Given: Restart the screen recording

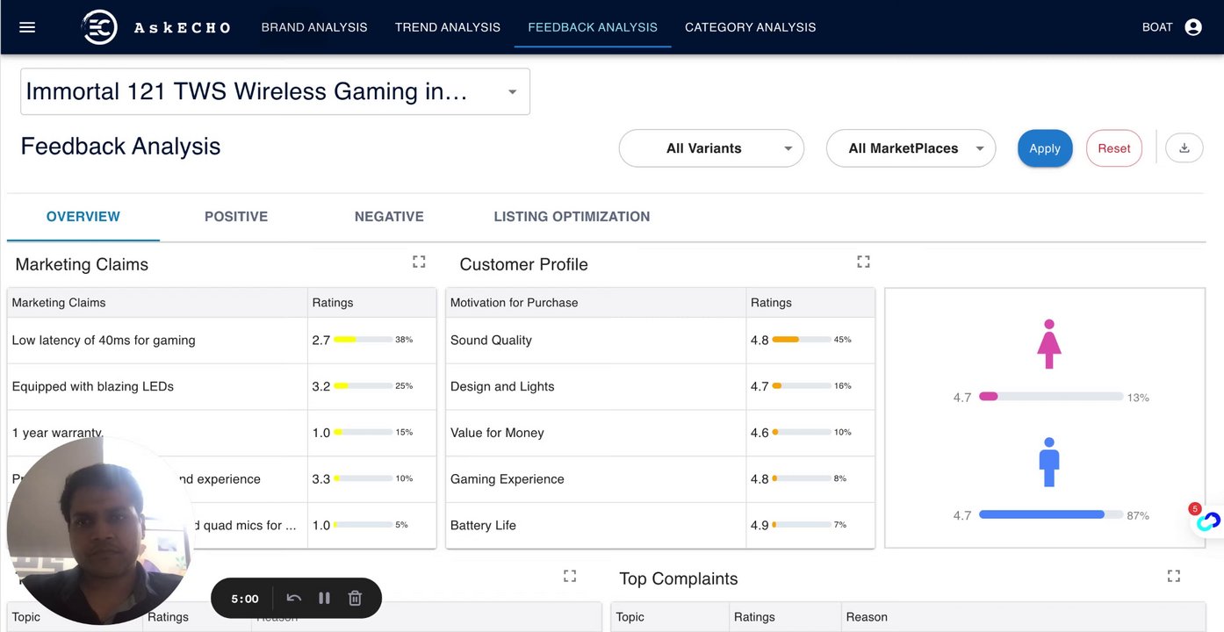Looking at the screenshot, I should coord(294,598).
